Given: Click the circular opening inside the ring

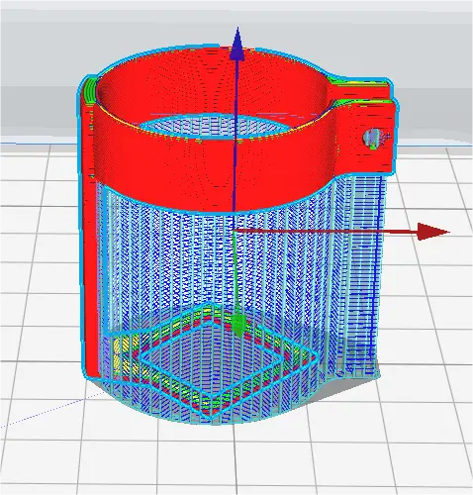Looking at the screenshot, I should [211, 127].
